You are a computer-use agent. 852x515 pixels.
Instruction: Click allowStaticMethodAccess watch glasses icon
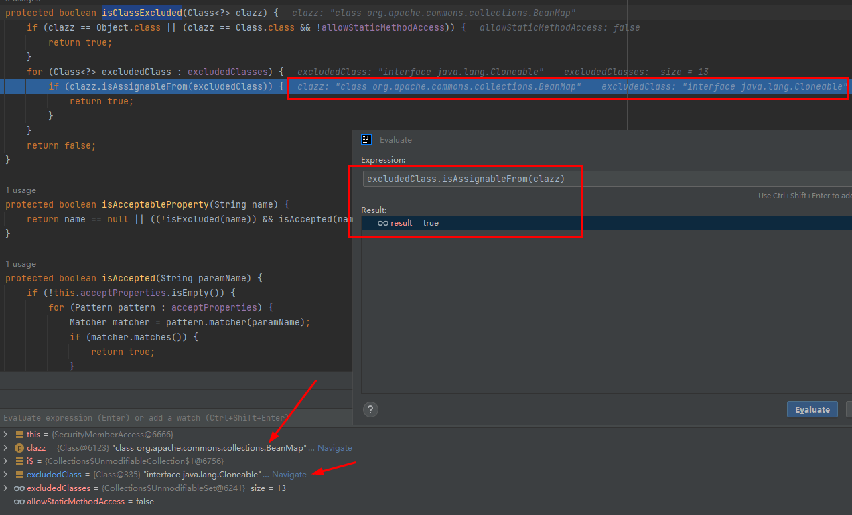pos(19,502)
